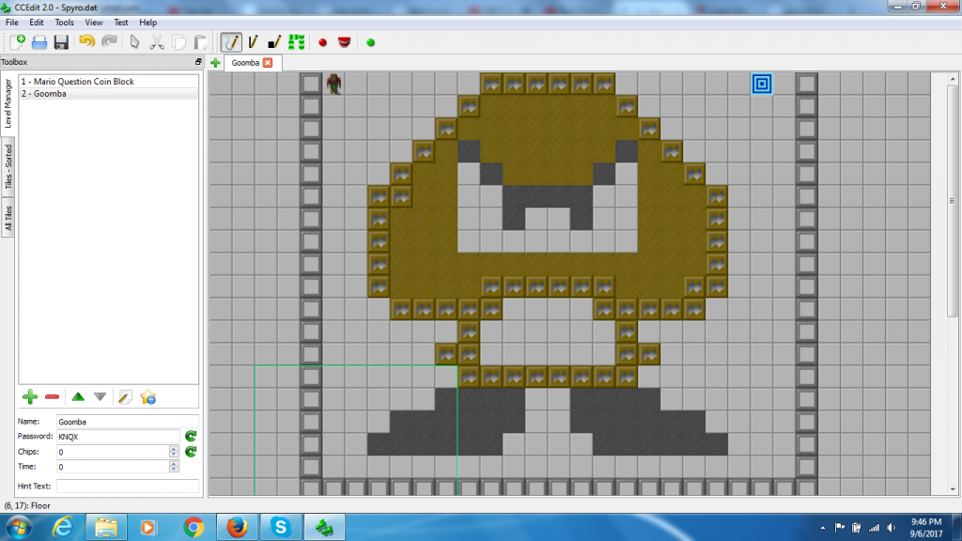The image size is (962, 541).
Task: Click the Password input field
Action: tap(117, 437)
